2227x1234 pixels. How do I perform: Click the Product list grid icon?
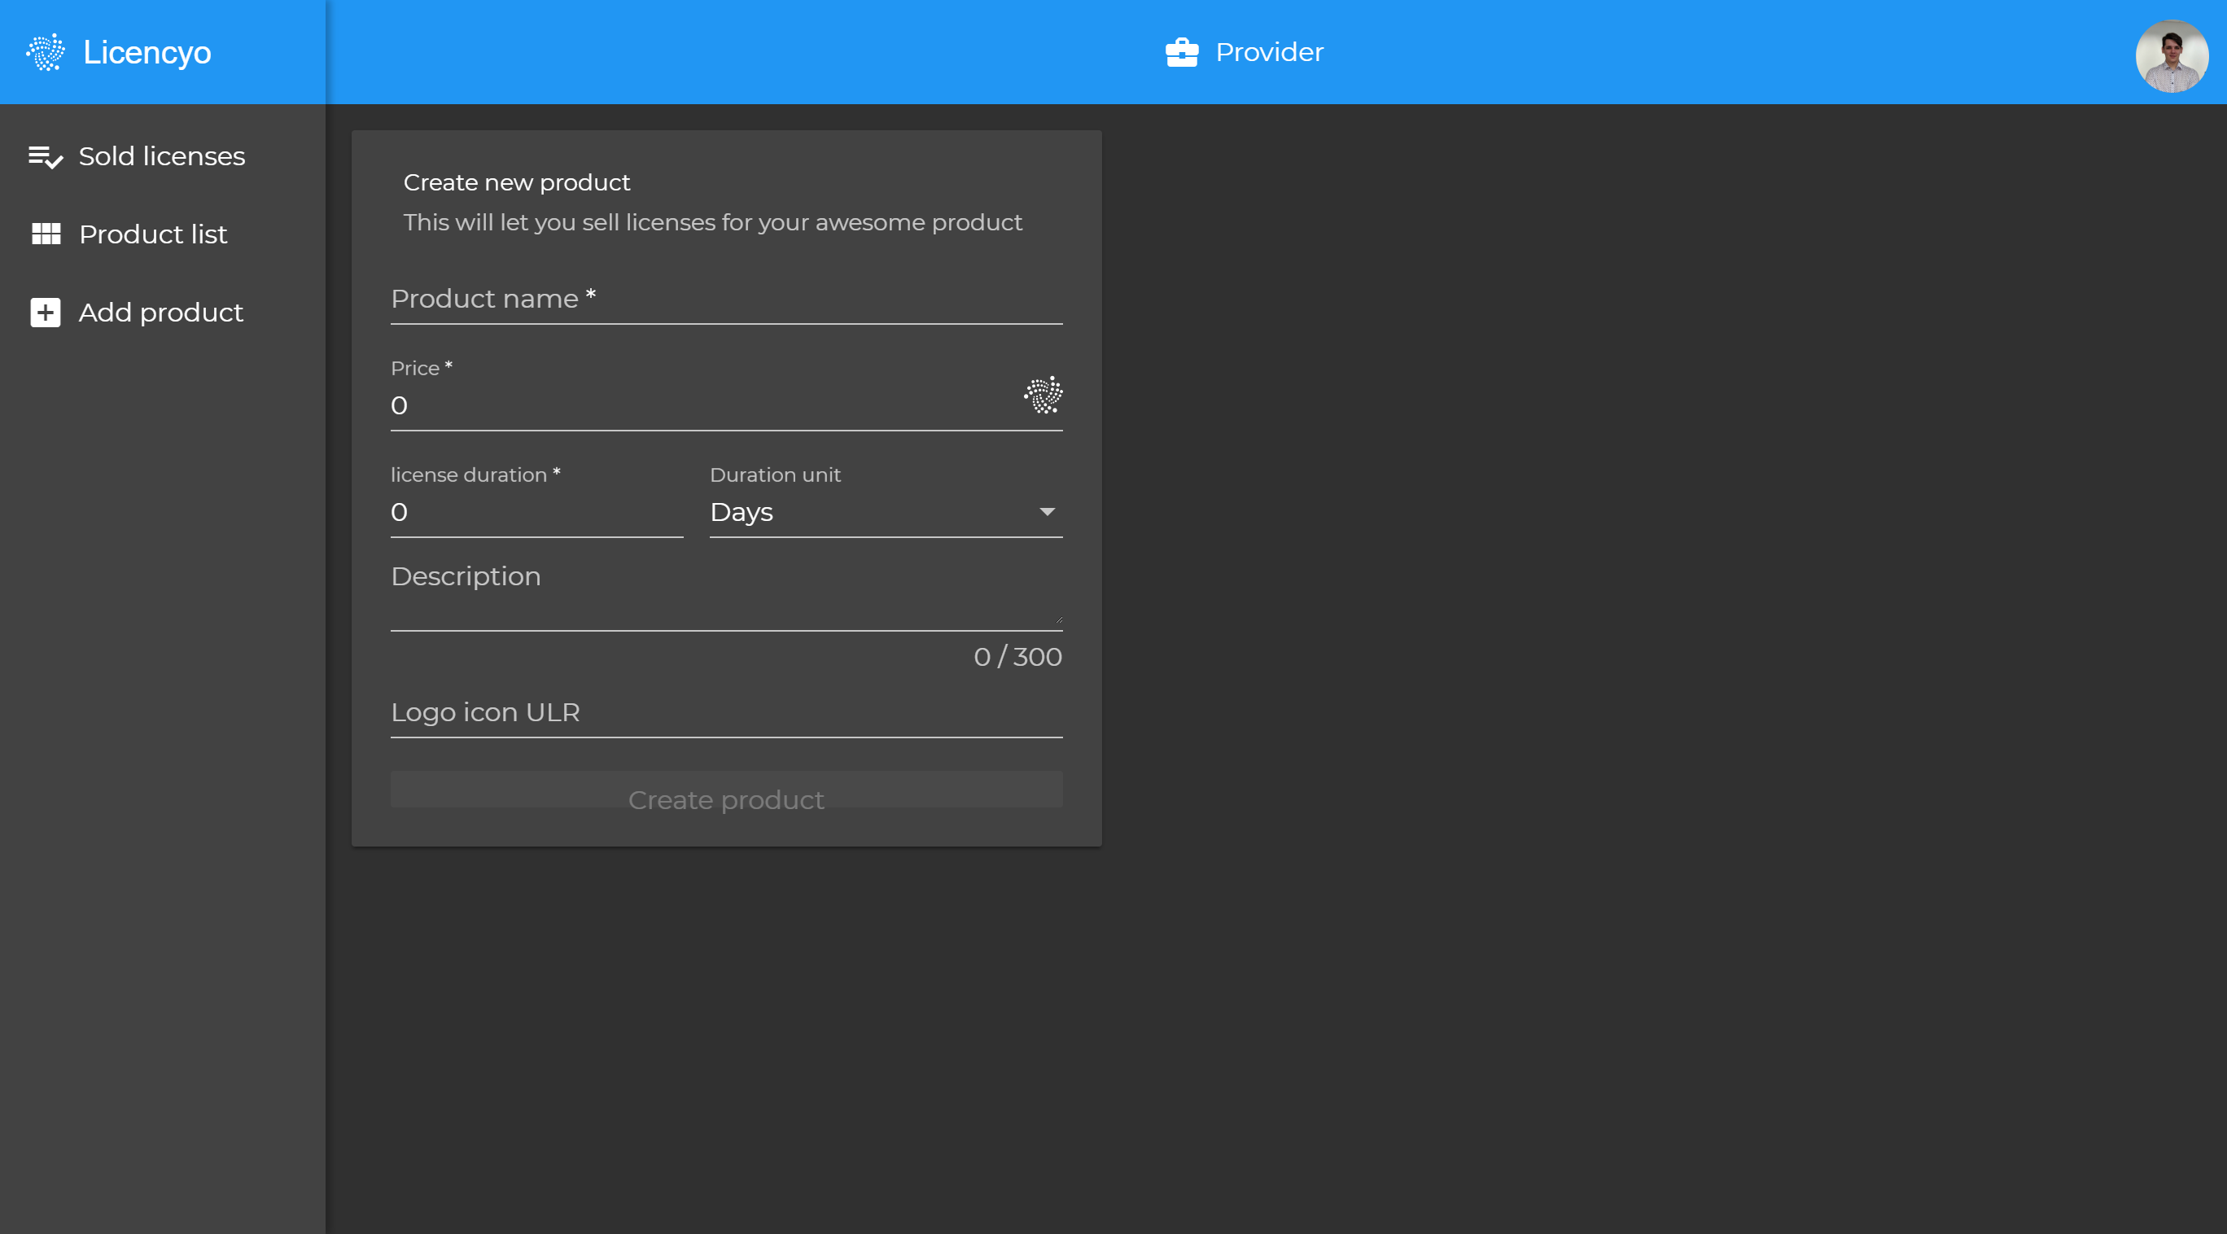(x=45, y=234)
